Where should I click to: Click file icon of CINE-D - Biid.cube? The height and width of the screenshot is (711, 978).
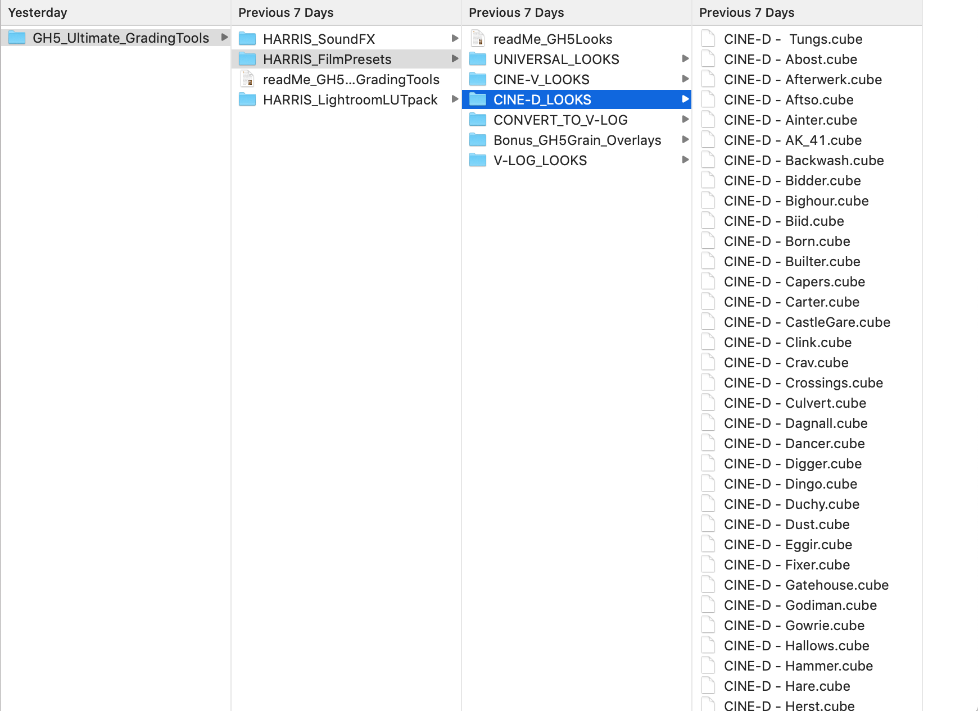pos(708,221)
